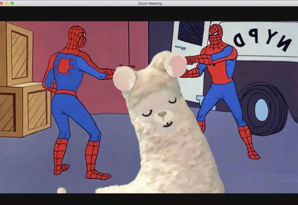Click the green full-screen window button
This screenshot has height=205, width=298.
(x=12, y=3)
